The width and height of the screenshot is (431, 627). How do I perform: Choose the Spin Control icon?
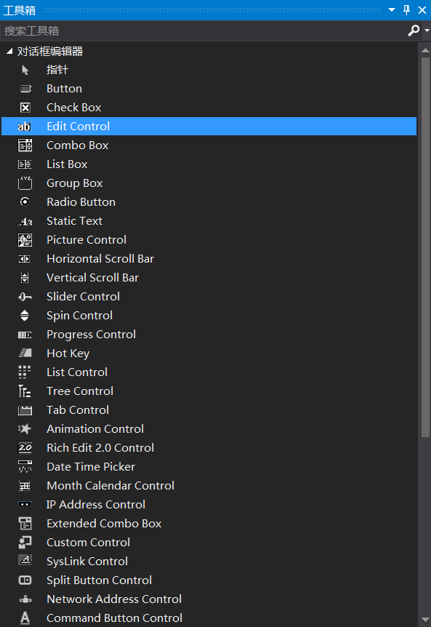(x=25, y=316)
